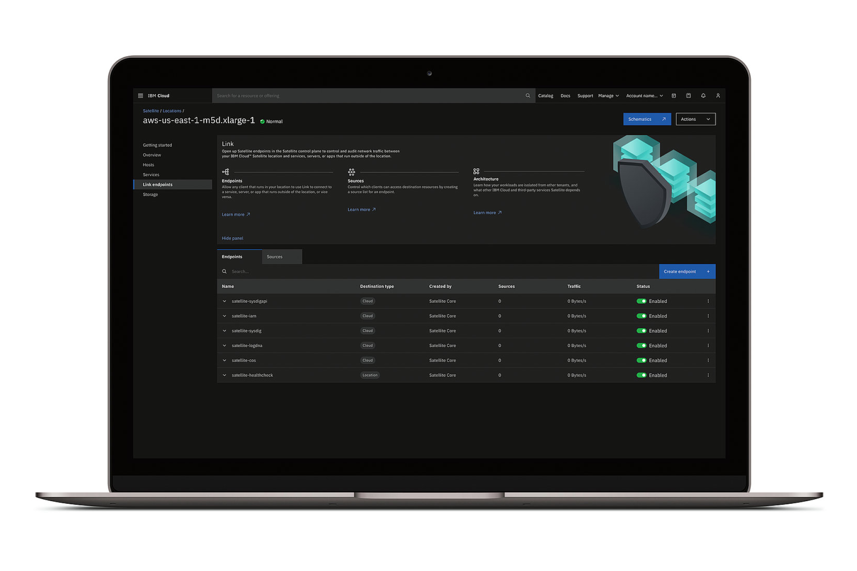Open Support in top navigation
Image resolution: width=857 pixels, height=571 pixels.
pyautogui.click(x=585, y=96)
